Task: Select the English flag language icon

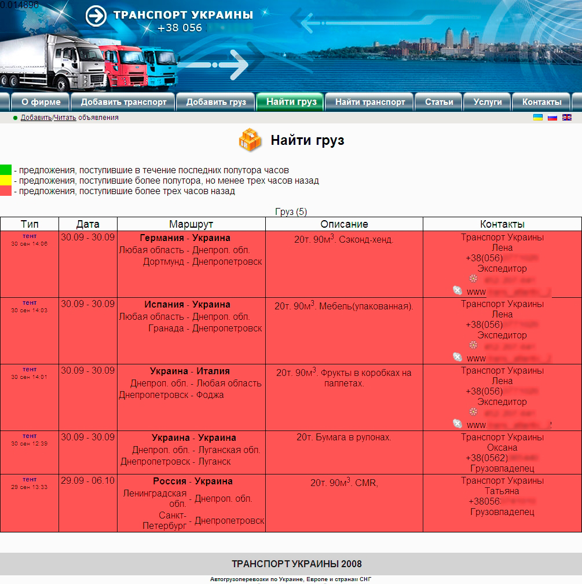Action: click(x=567, y=117)
